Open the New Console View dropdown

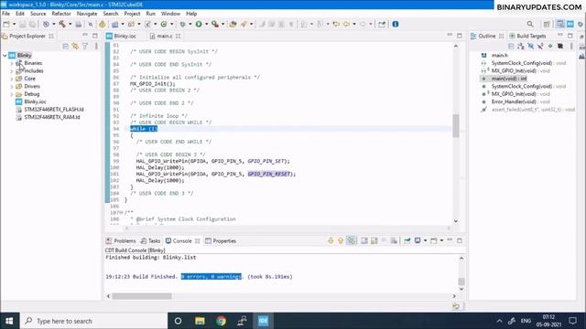pyautogui.click(x=441, y=241)
